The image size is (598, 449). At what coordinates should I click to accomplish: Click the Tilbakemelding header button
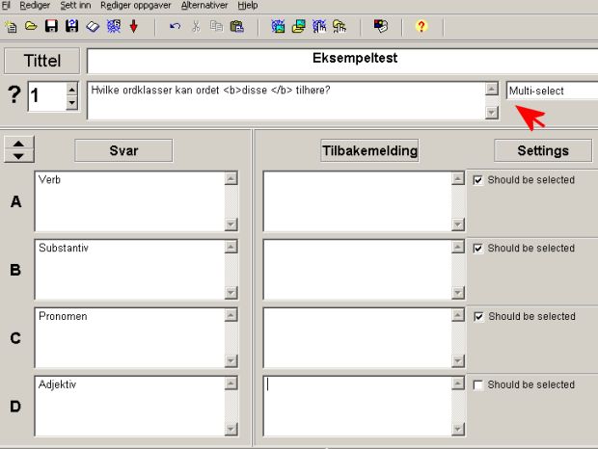pyautogui.click(x=369, y=150)
